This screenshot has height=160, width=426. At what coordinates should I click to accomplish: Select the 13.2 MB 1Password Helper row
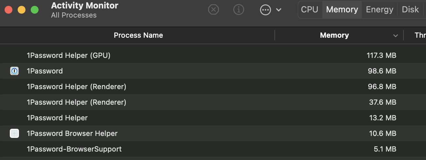[x=57, y=118]
